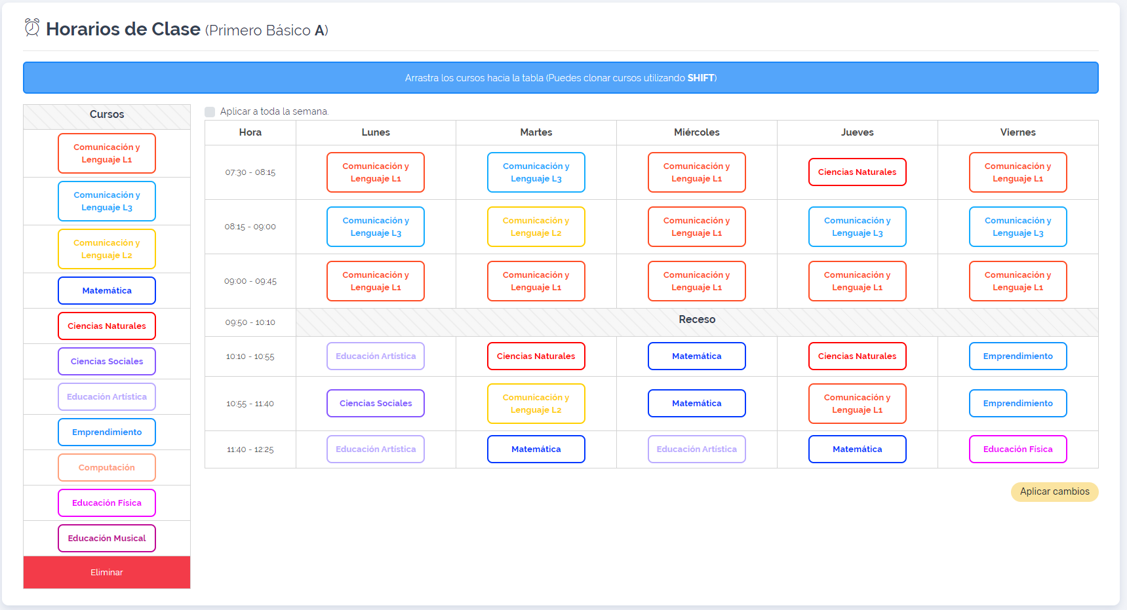Screen dimensions: 1127x610
Task: Pick Educación Musical from the Cursos panel
Action: 107,539
